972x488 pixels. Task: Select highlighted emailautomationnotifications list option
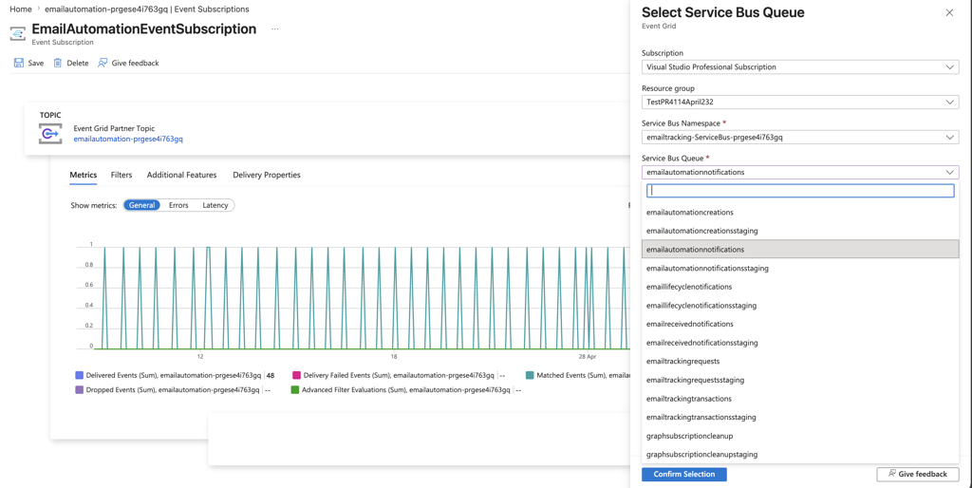pos(800,250)
